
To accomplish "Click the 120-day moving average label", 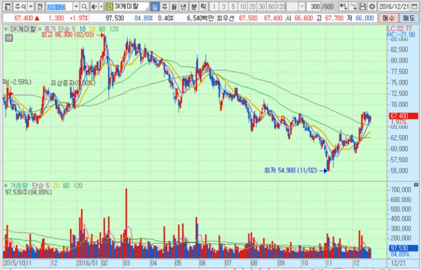I will point(114,29).
